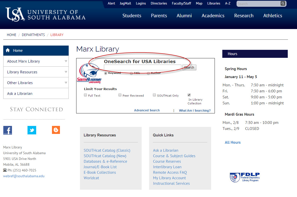Viewport: 297px width, 197px height.
Task: Open Course Reserves link
Action: 167,161
